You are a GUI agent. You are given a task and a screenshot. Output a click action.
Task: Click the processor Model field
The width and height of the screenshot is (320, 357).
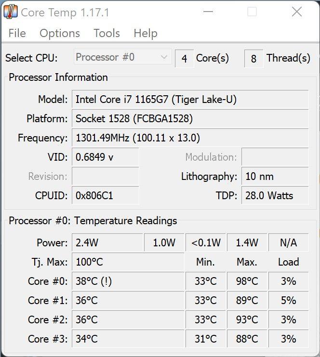tap(190, 100)
